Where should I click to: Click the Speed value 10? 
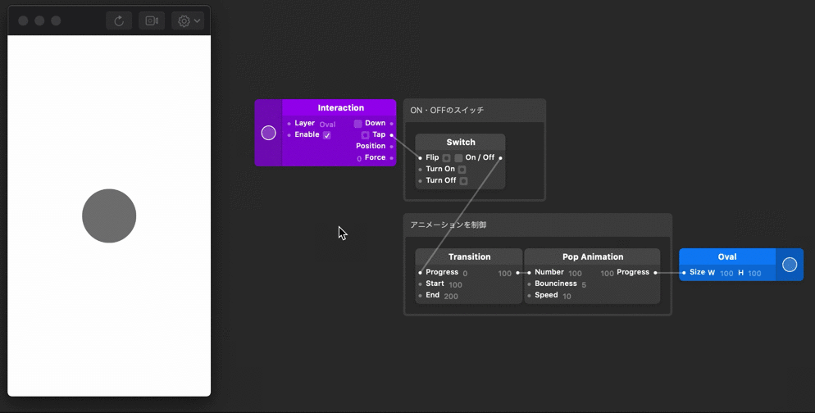[567, 296]
